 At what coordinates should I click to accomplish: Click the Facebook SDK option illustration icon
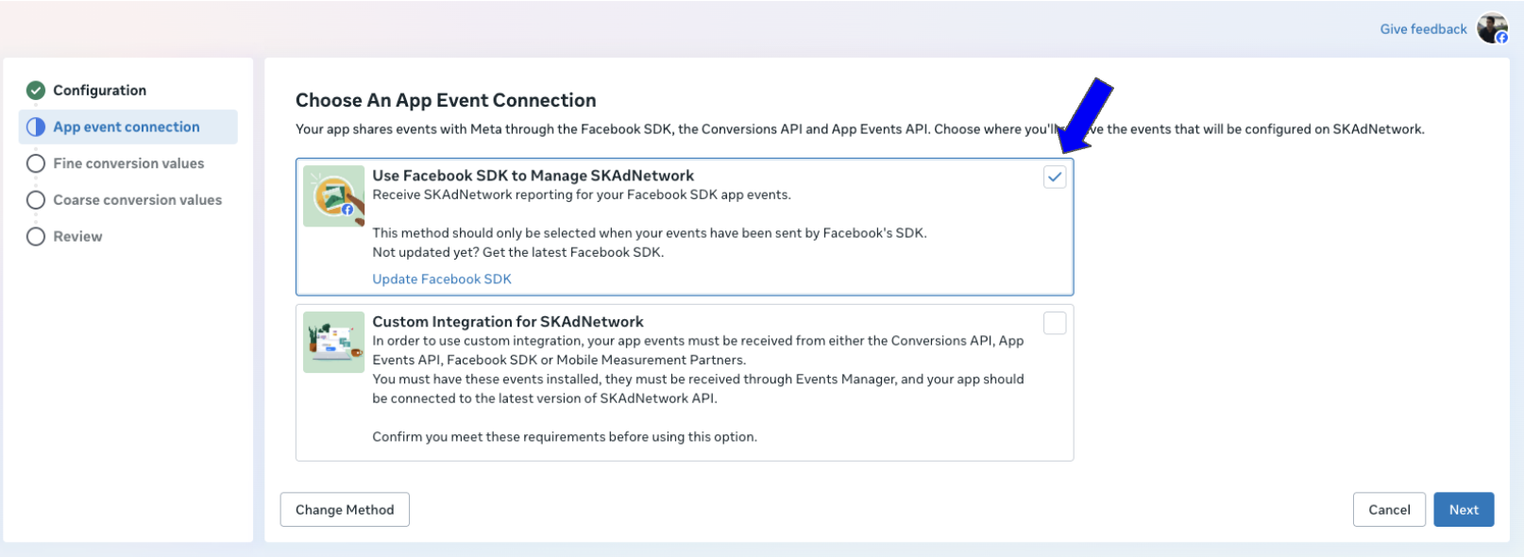point(333,196)
